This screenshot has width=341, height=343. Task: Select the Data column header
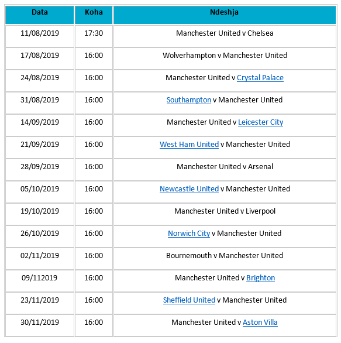pos(40,15)
